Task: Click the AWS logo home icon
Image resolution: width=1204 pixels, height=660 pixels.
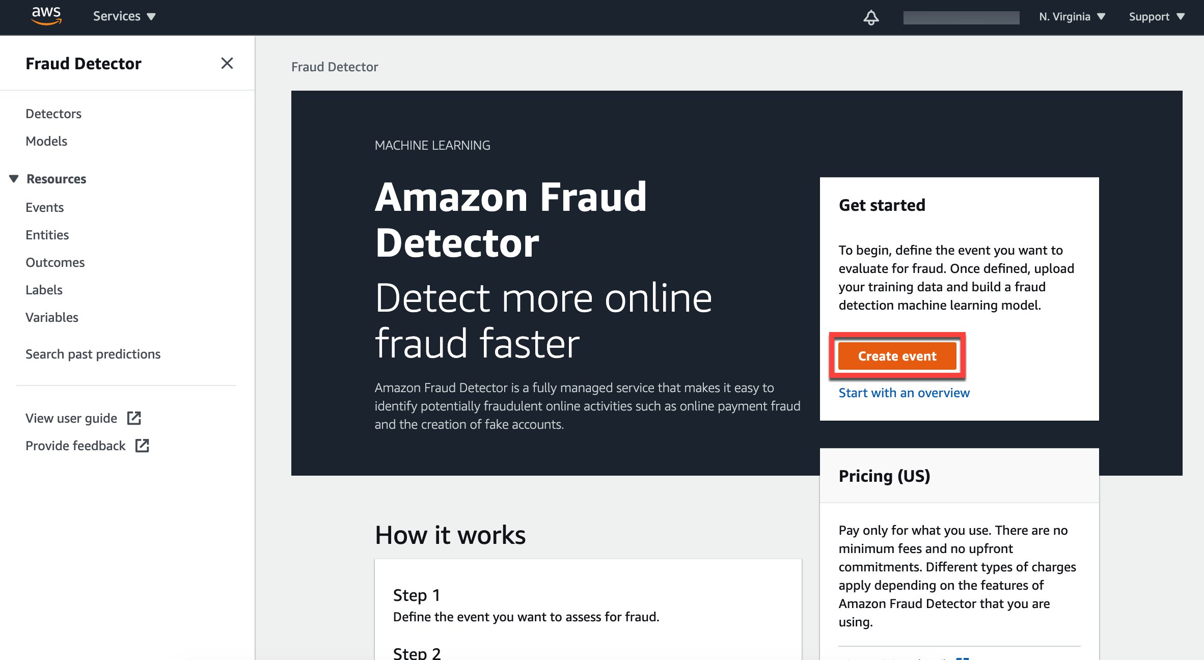Action: pyautogui.click(x=46, y=16)
